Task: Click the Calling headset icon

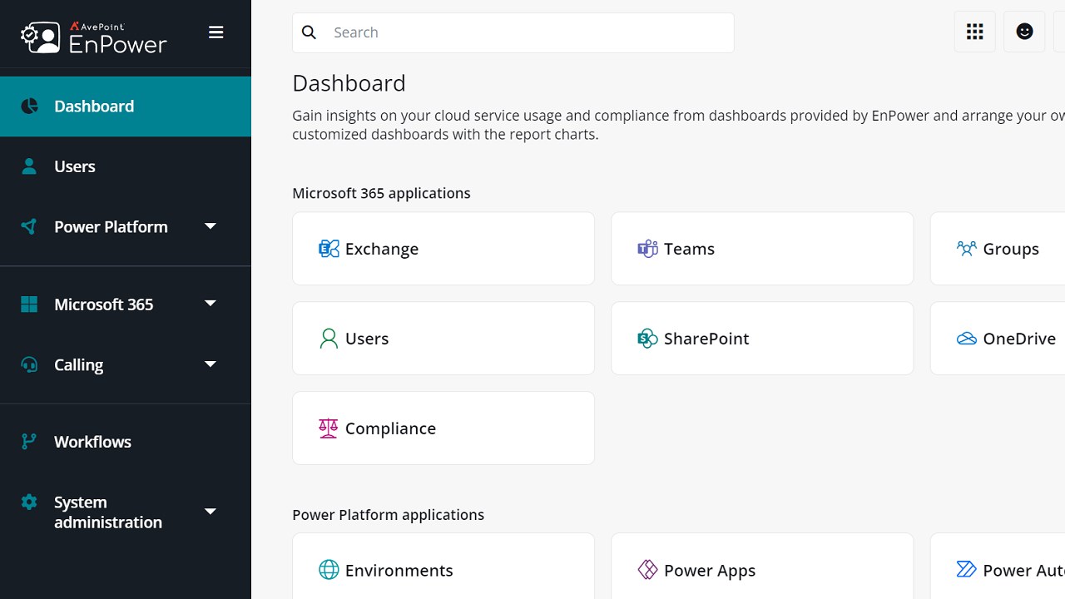Action: 29,364
